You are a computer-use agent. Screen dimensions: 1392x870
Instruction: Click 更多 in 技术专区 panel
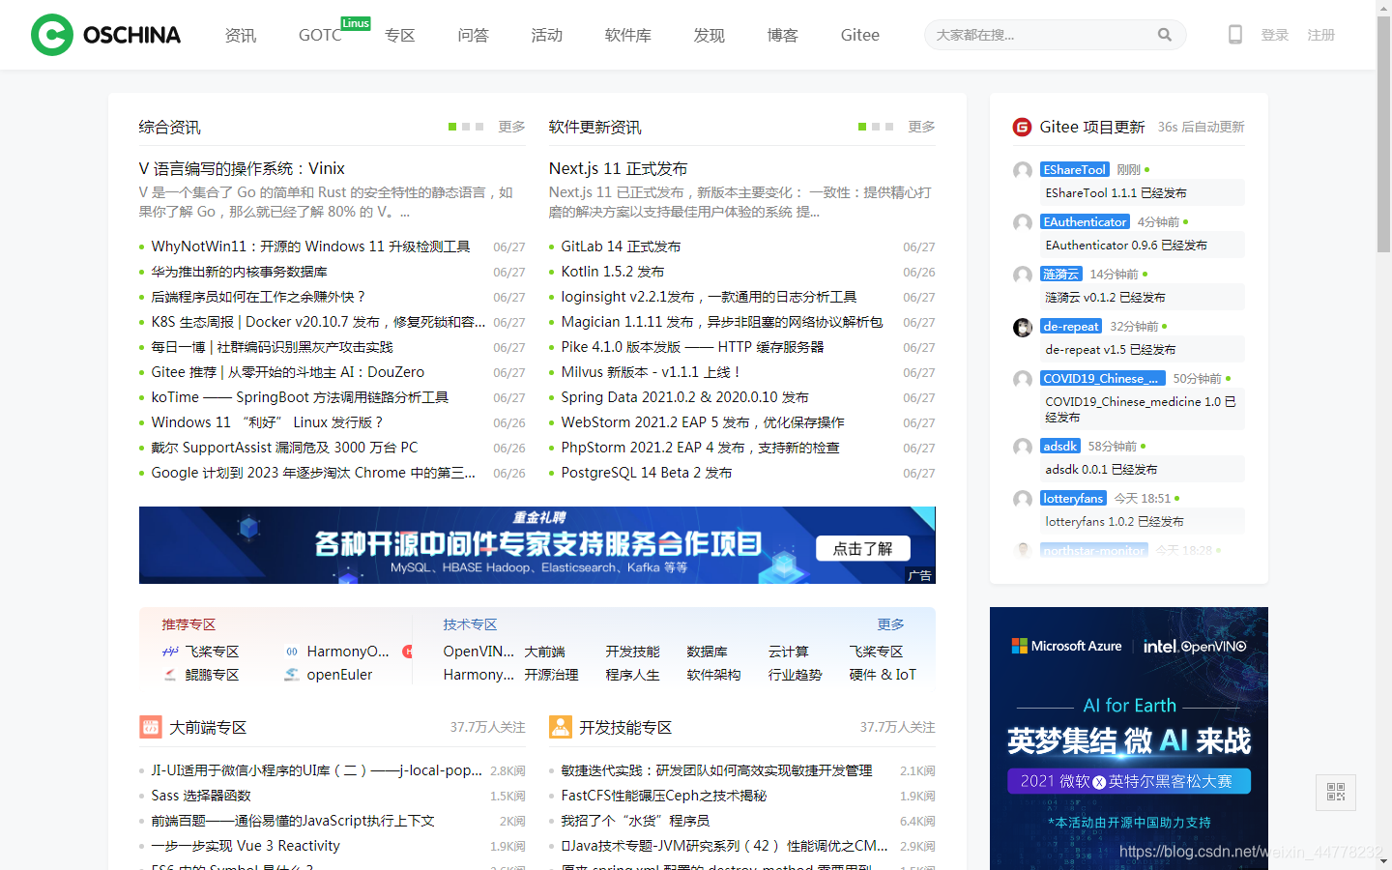(890, 624)
